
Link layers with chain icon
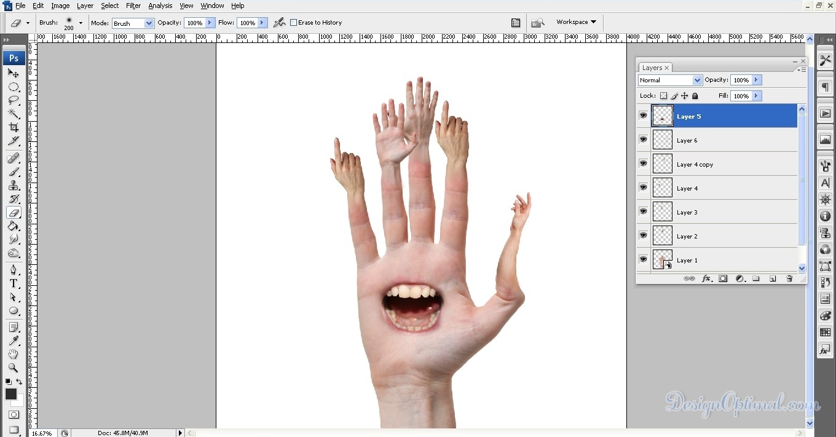pyautogui.click(x=689, y=278)
